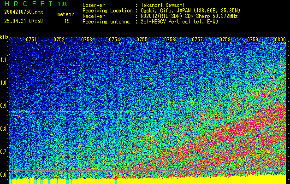
Task: Click the kHz axis unit label
Action: coord(4,37)
